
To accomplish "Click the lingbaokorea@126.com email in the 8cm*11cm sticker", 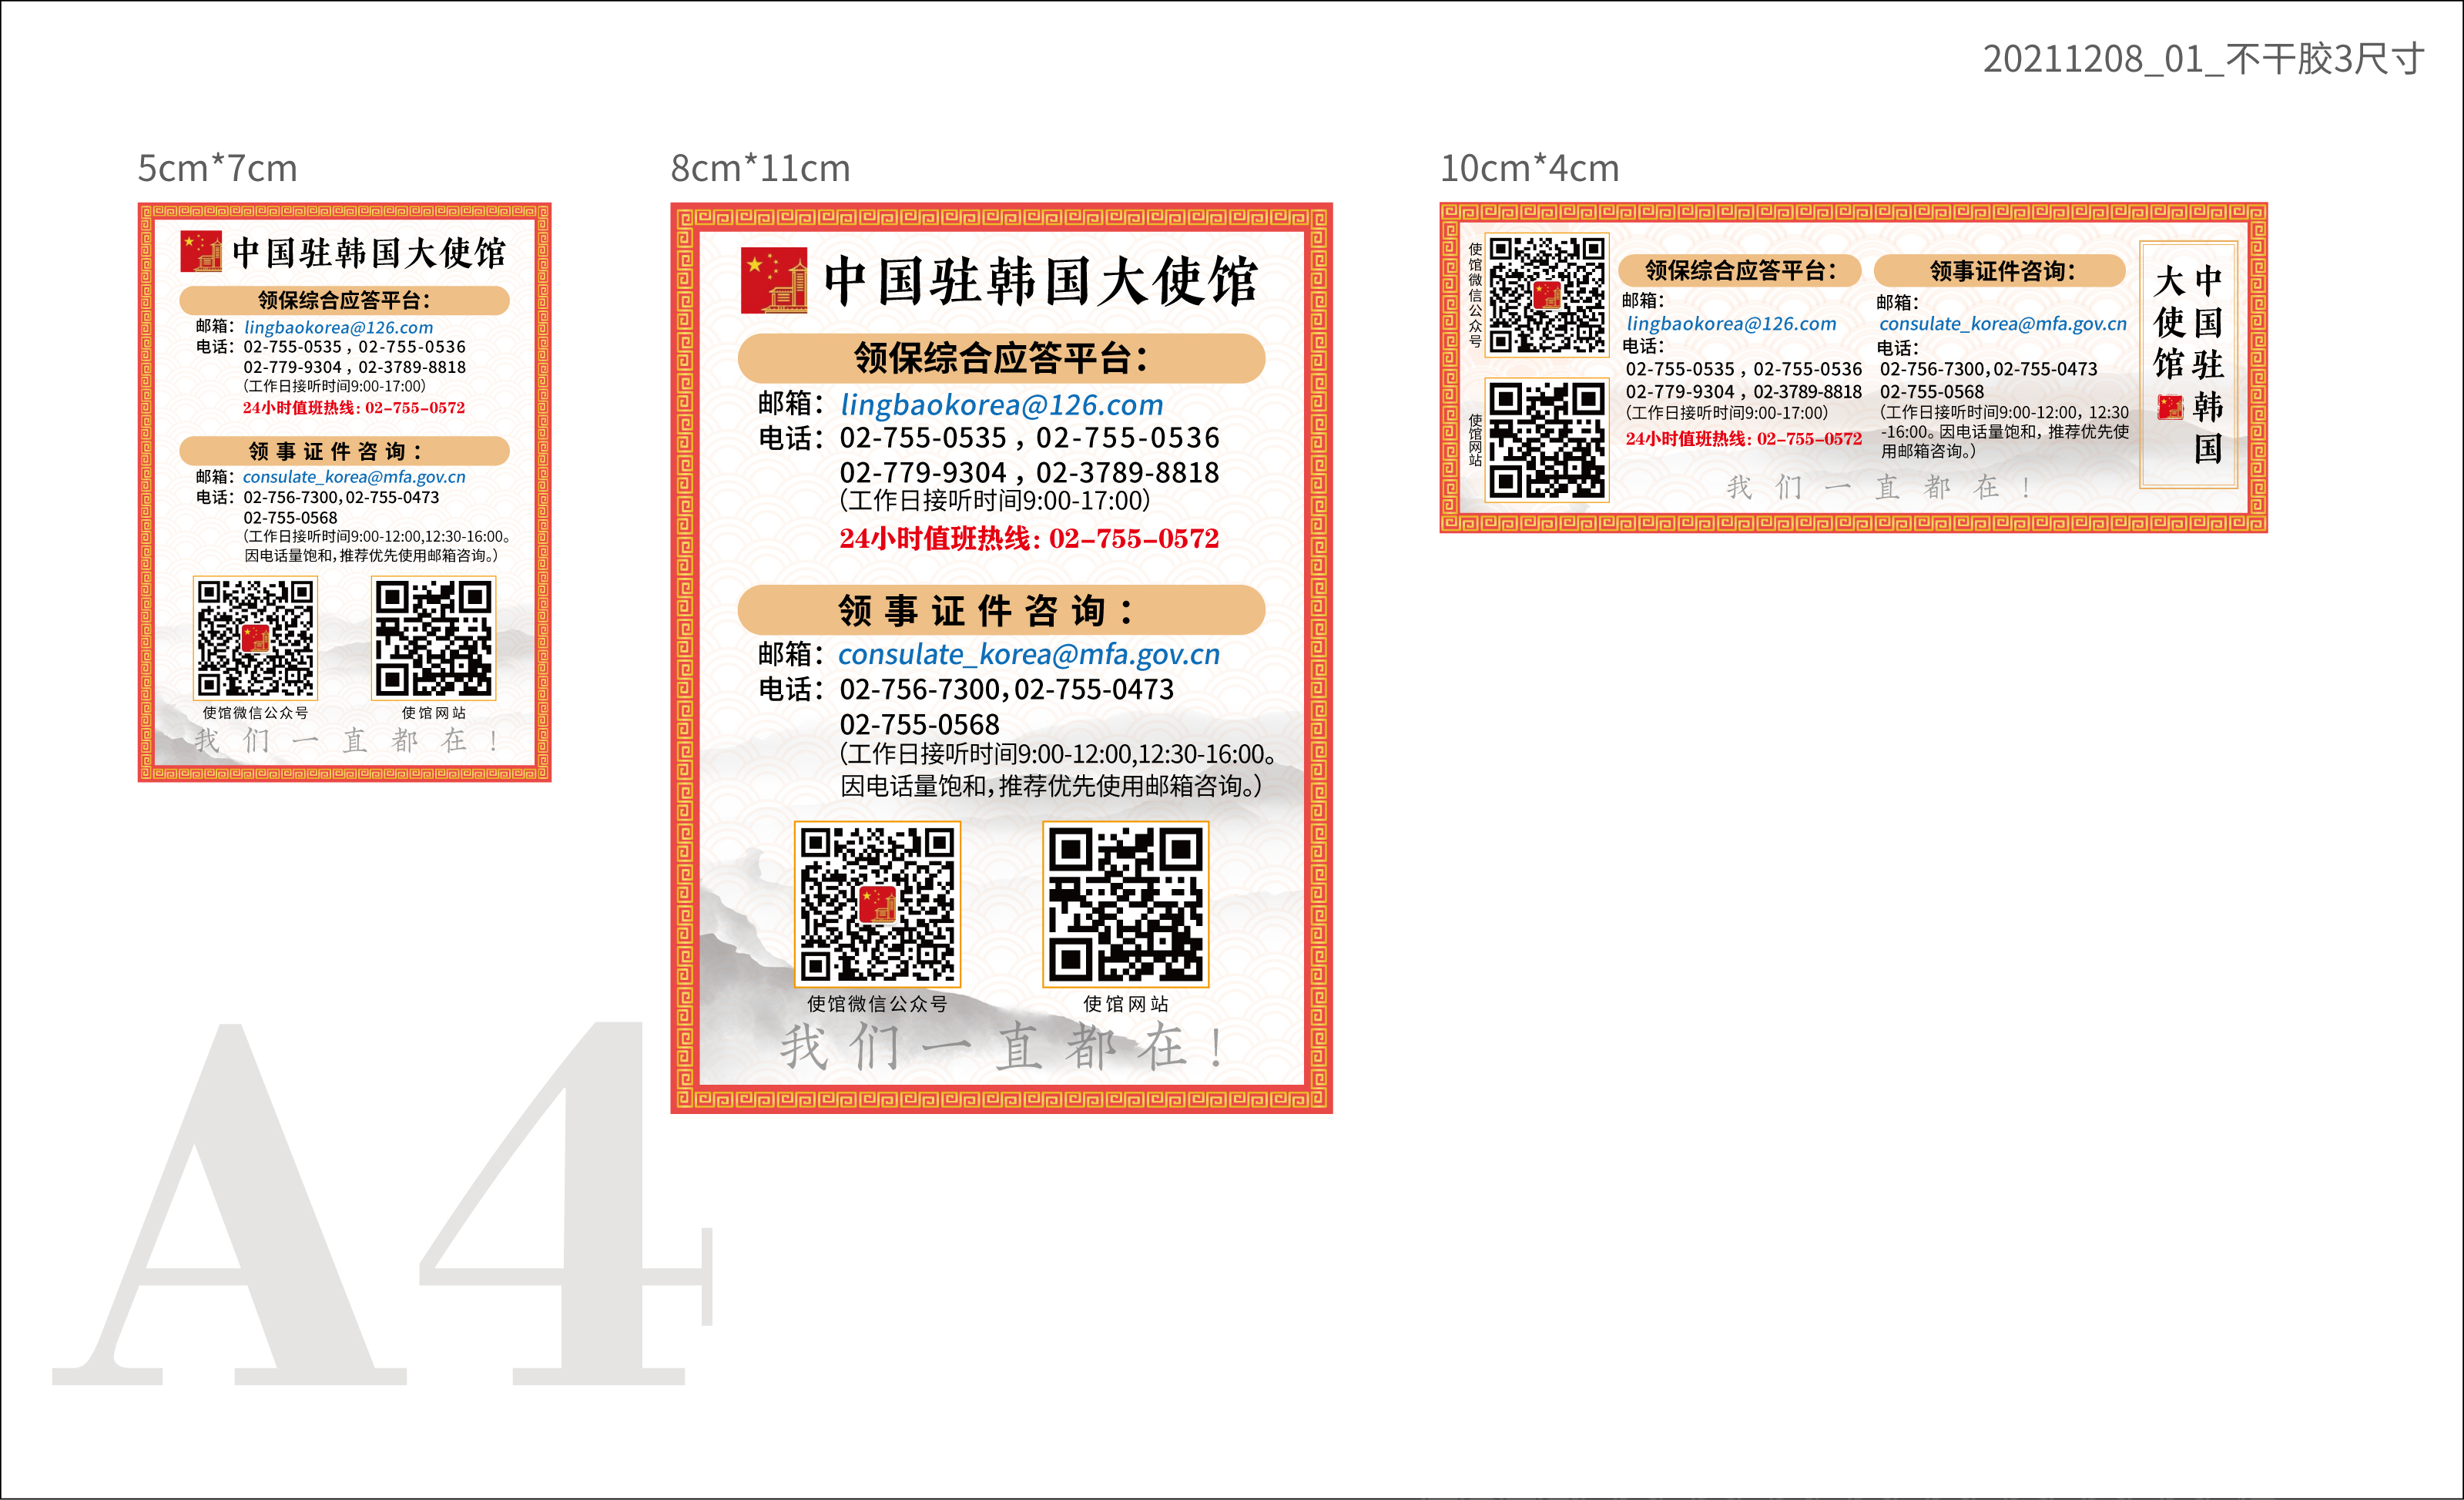I will (x=1001, y=405).
